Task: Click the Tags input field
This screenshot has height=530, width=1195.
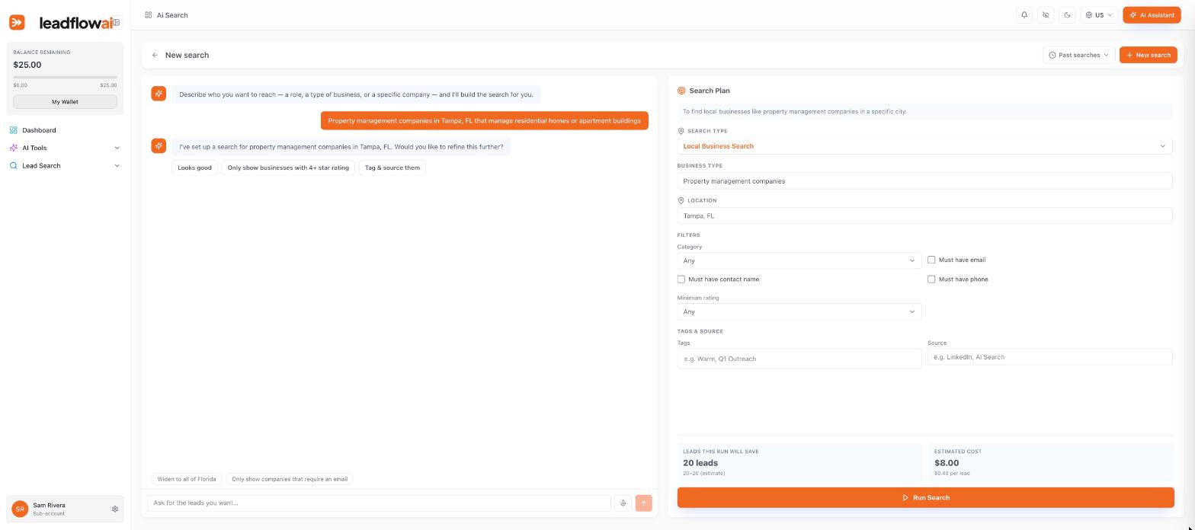Action: [799, 359]
